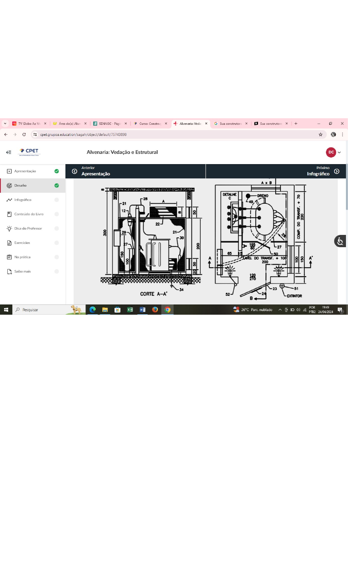The image size is (348, 568).
Task: Click the green completion check beside Desafio
Action: pos(56,185)
